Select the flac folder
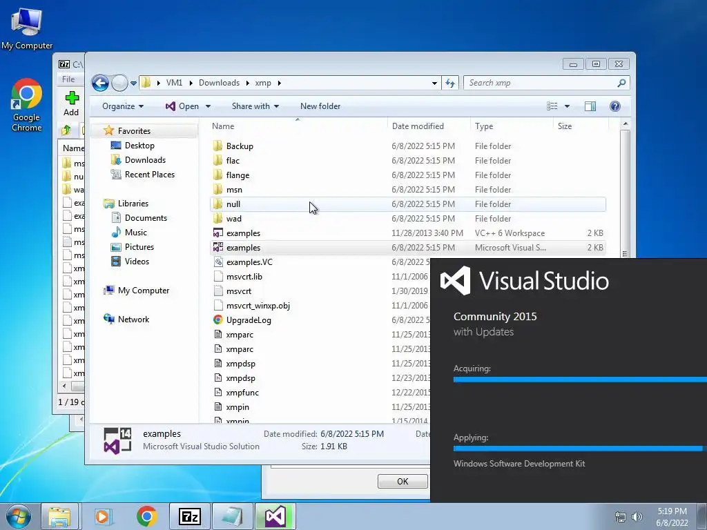This screenshot has width=707, height=530. [x=407, y=160]
